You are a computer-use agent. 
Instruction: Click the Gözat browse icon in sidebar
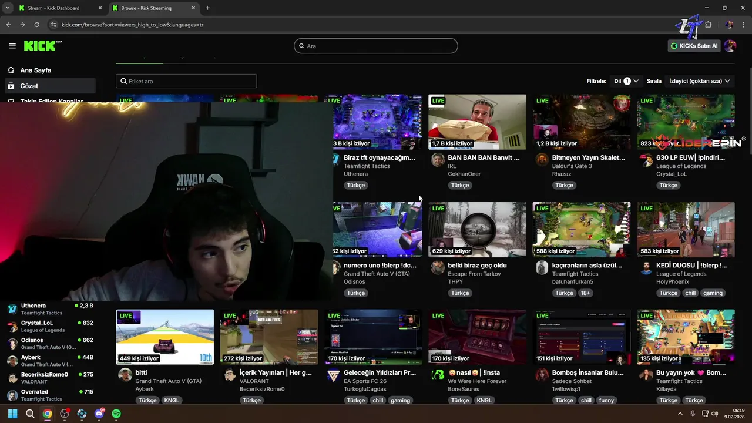tap(11, 86)
